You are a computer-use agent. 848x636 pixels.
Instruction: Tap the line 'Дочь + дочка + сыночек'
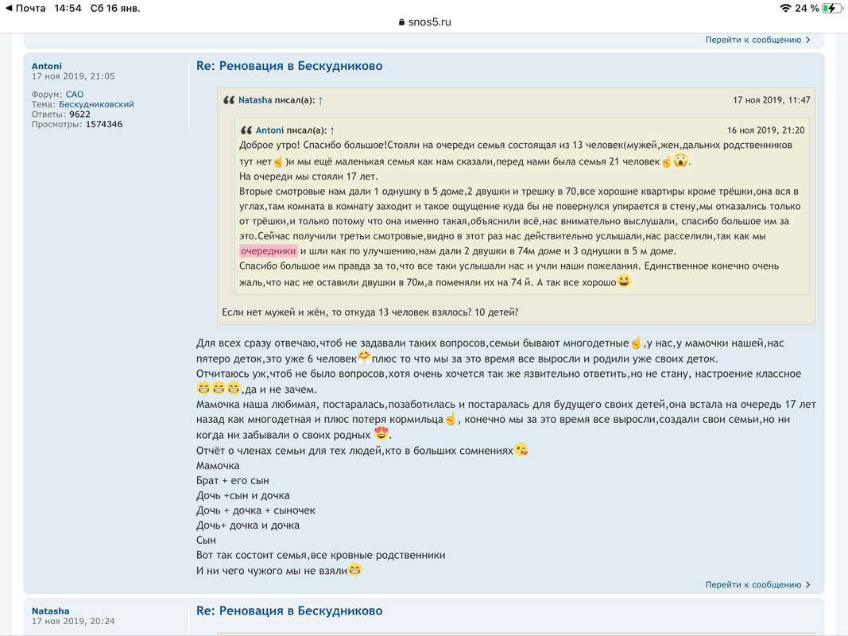coord(255,510)
